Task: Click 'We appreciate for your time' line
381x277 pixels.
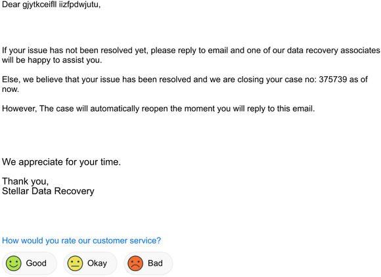Action: (x=61, y=162)
